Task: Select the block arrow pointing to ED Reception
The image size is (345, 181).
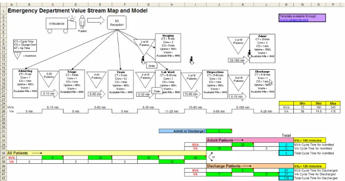Action: coord(96,21)
